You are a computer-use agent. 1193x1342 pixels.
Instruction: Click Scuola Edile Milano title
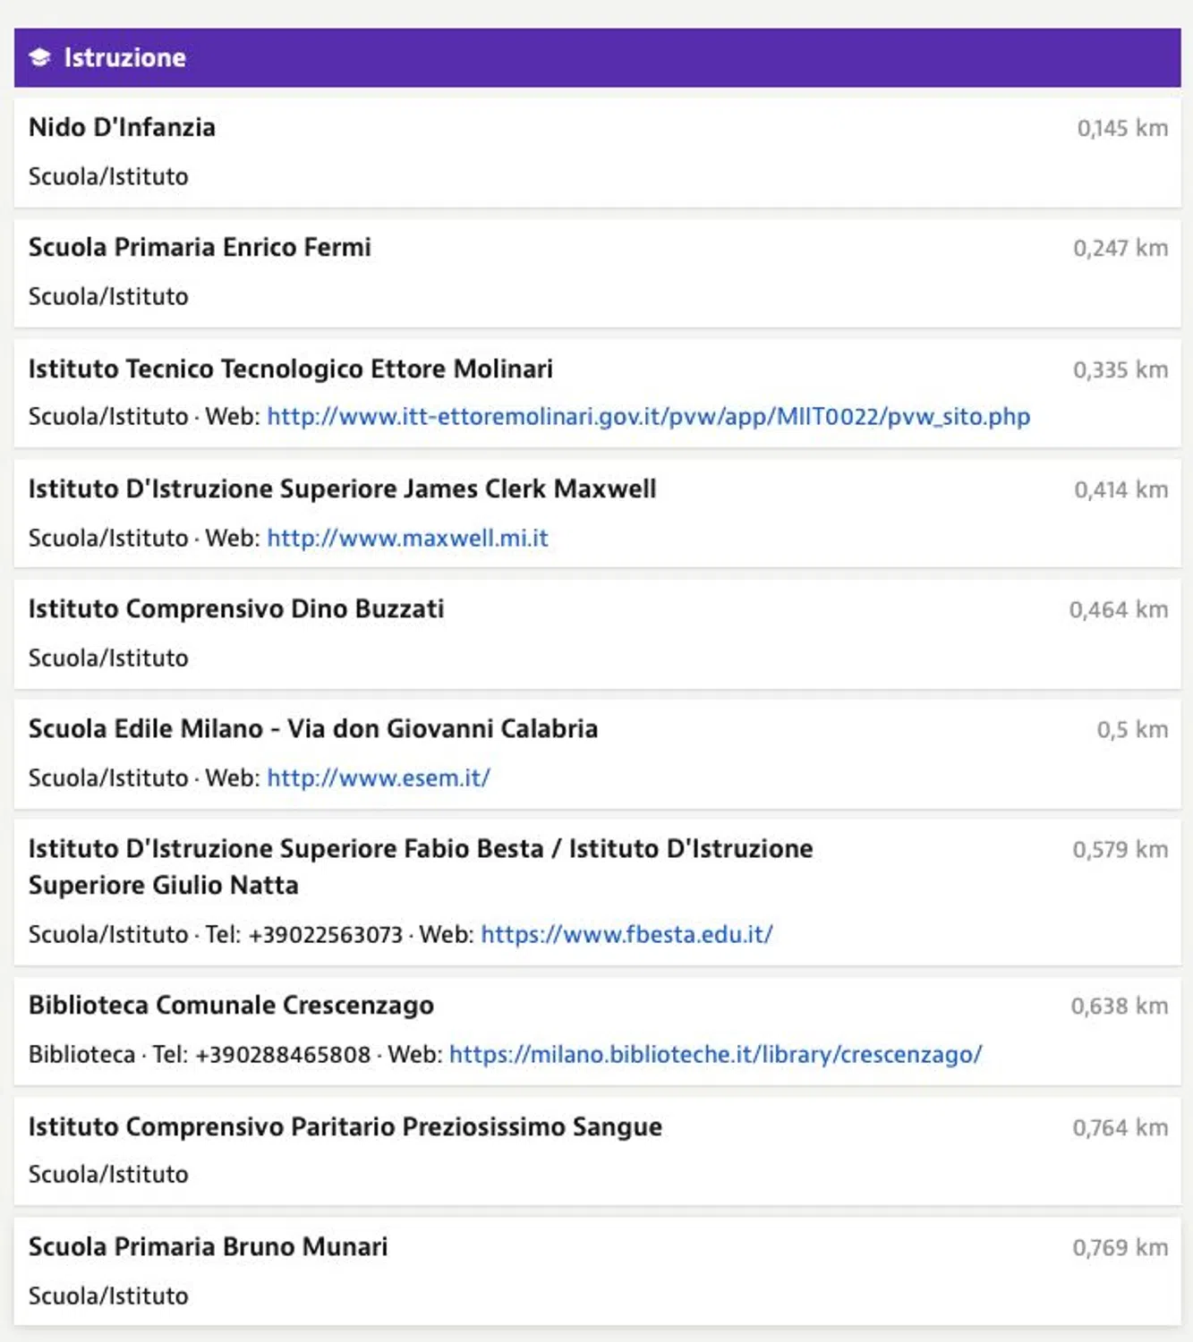click(x=312, y=728)
